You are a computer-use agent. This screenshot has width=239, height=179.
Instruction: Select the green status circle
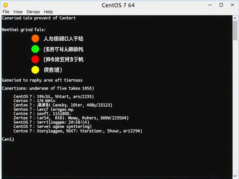point(35,49)
